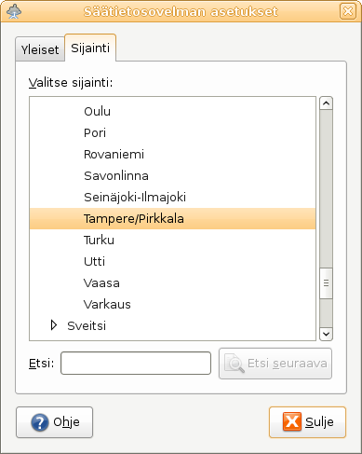This screenshot has width=362, height=454.
Task: Click the Etsi search text field
Action: (136, 363)
